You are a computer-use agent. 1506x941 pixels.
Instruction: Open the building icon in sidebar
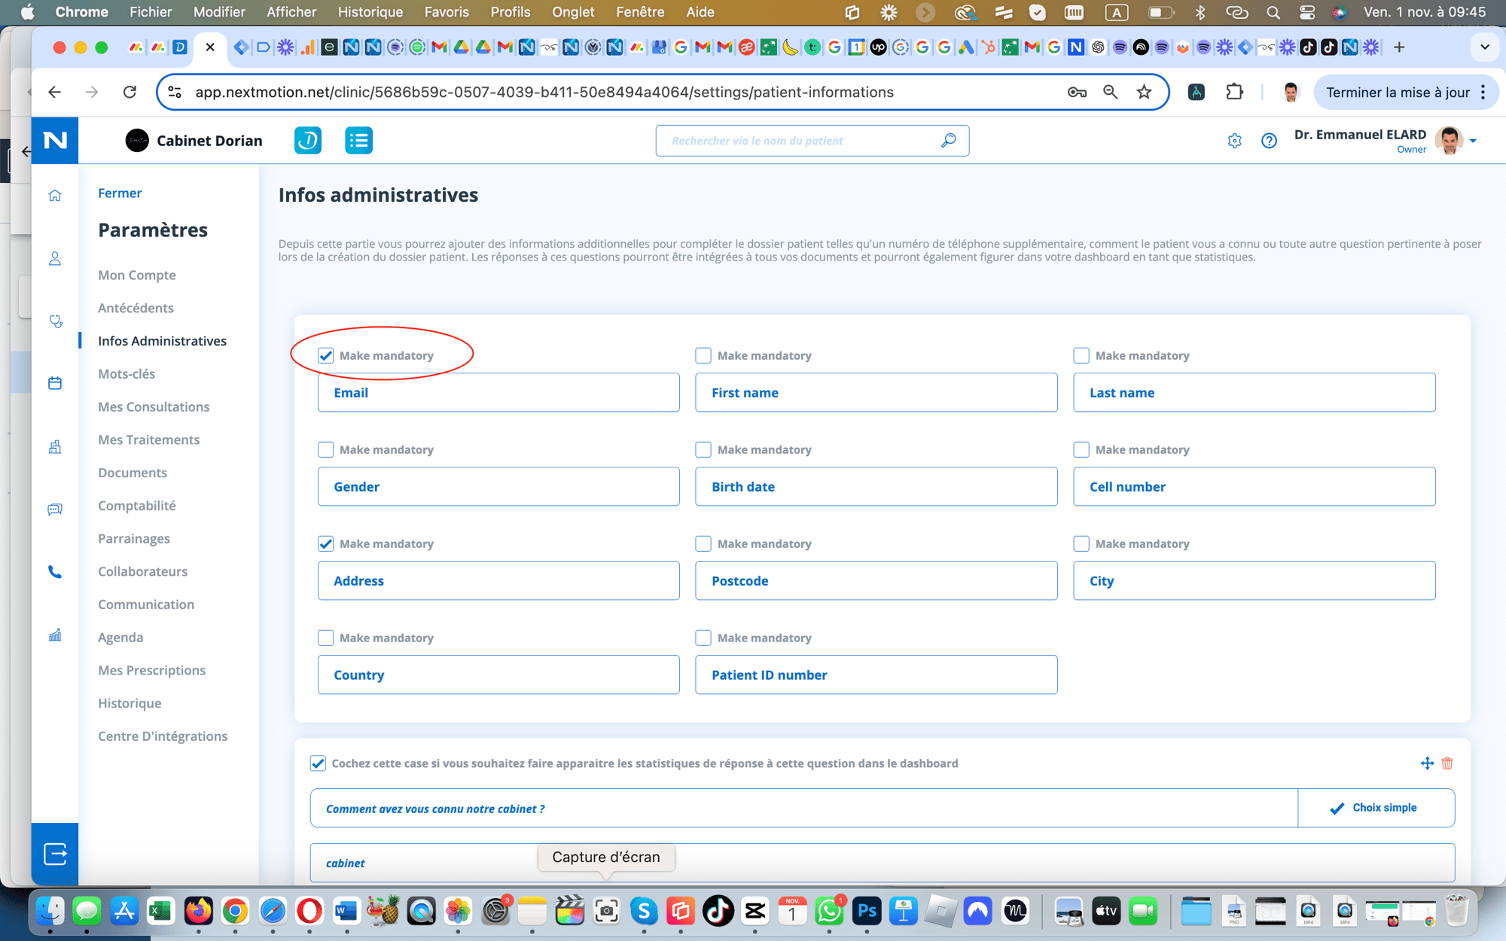coord(55,446)
